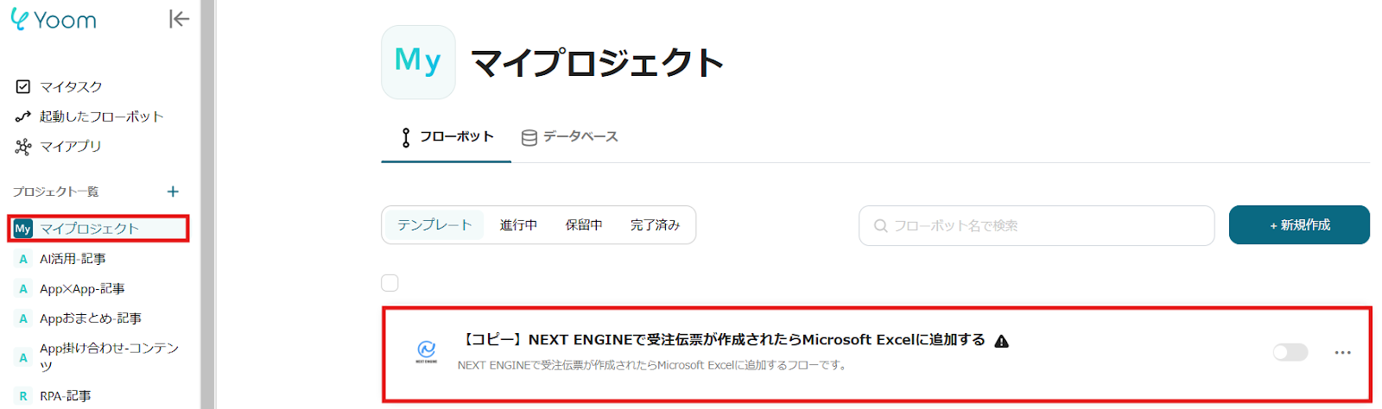Switch to フローボット tab
This screenshot has width=1382, height=409.
447,137
